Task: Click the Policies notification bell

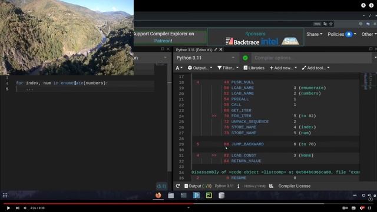Action: click(x=349, y=34)
